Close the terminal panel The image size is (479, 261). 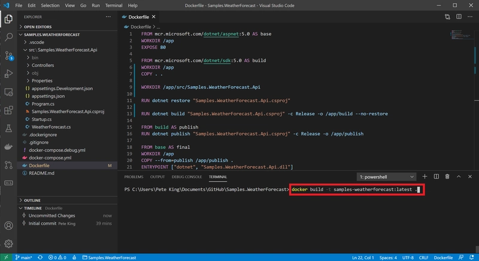tap(470, 177)
